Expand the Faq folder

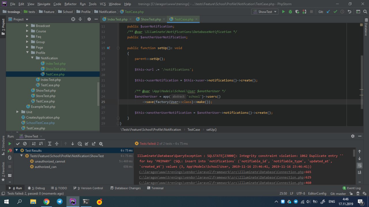(x=27, y=37)
